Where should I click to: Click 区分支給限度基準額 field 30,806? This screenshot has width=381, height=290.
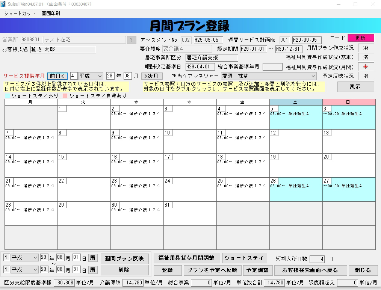pyautogui.click(x=64, y=283)
